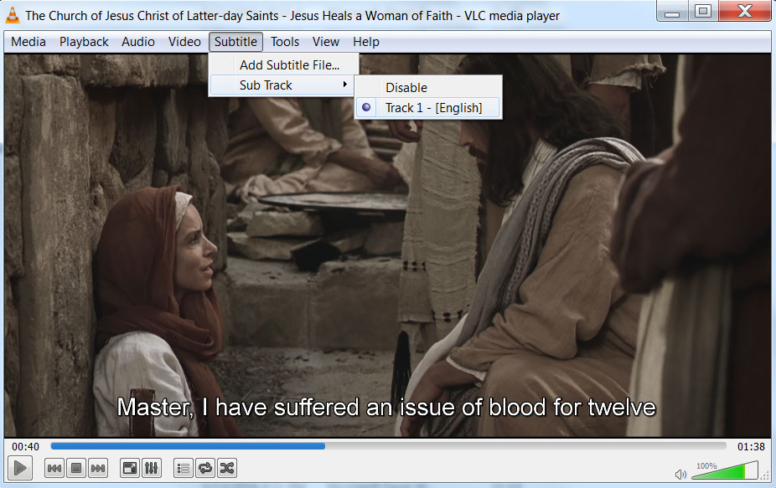Toggle loop repeat mode
Image resolution: width=776 pixels, height=488 pixels.
[205, 469]
